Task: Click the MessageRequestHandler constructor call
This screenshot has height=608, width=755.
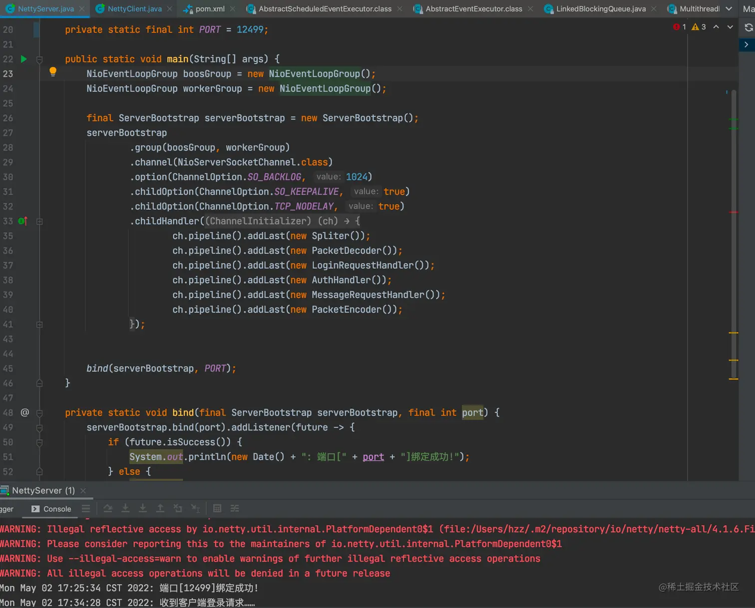Action: [376, 295]
